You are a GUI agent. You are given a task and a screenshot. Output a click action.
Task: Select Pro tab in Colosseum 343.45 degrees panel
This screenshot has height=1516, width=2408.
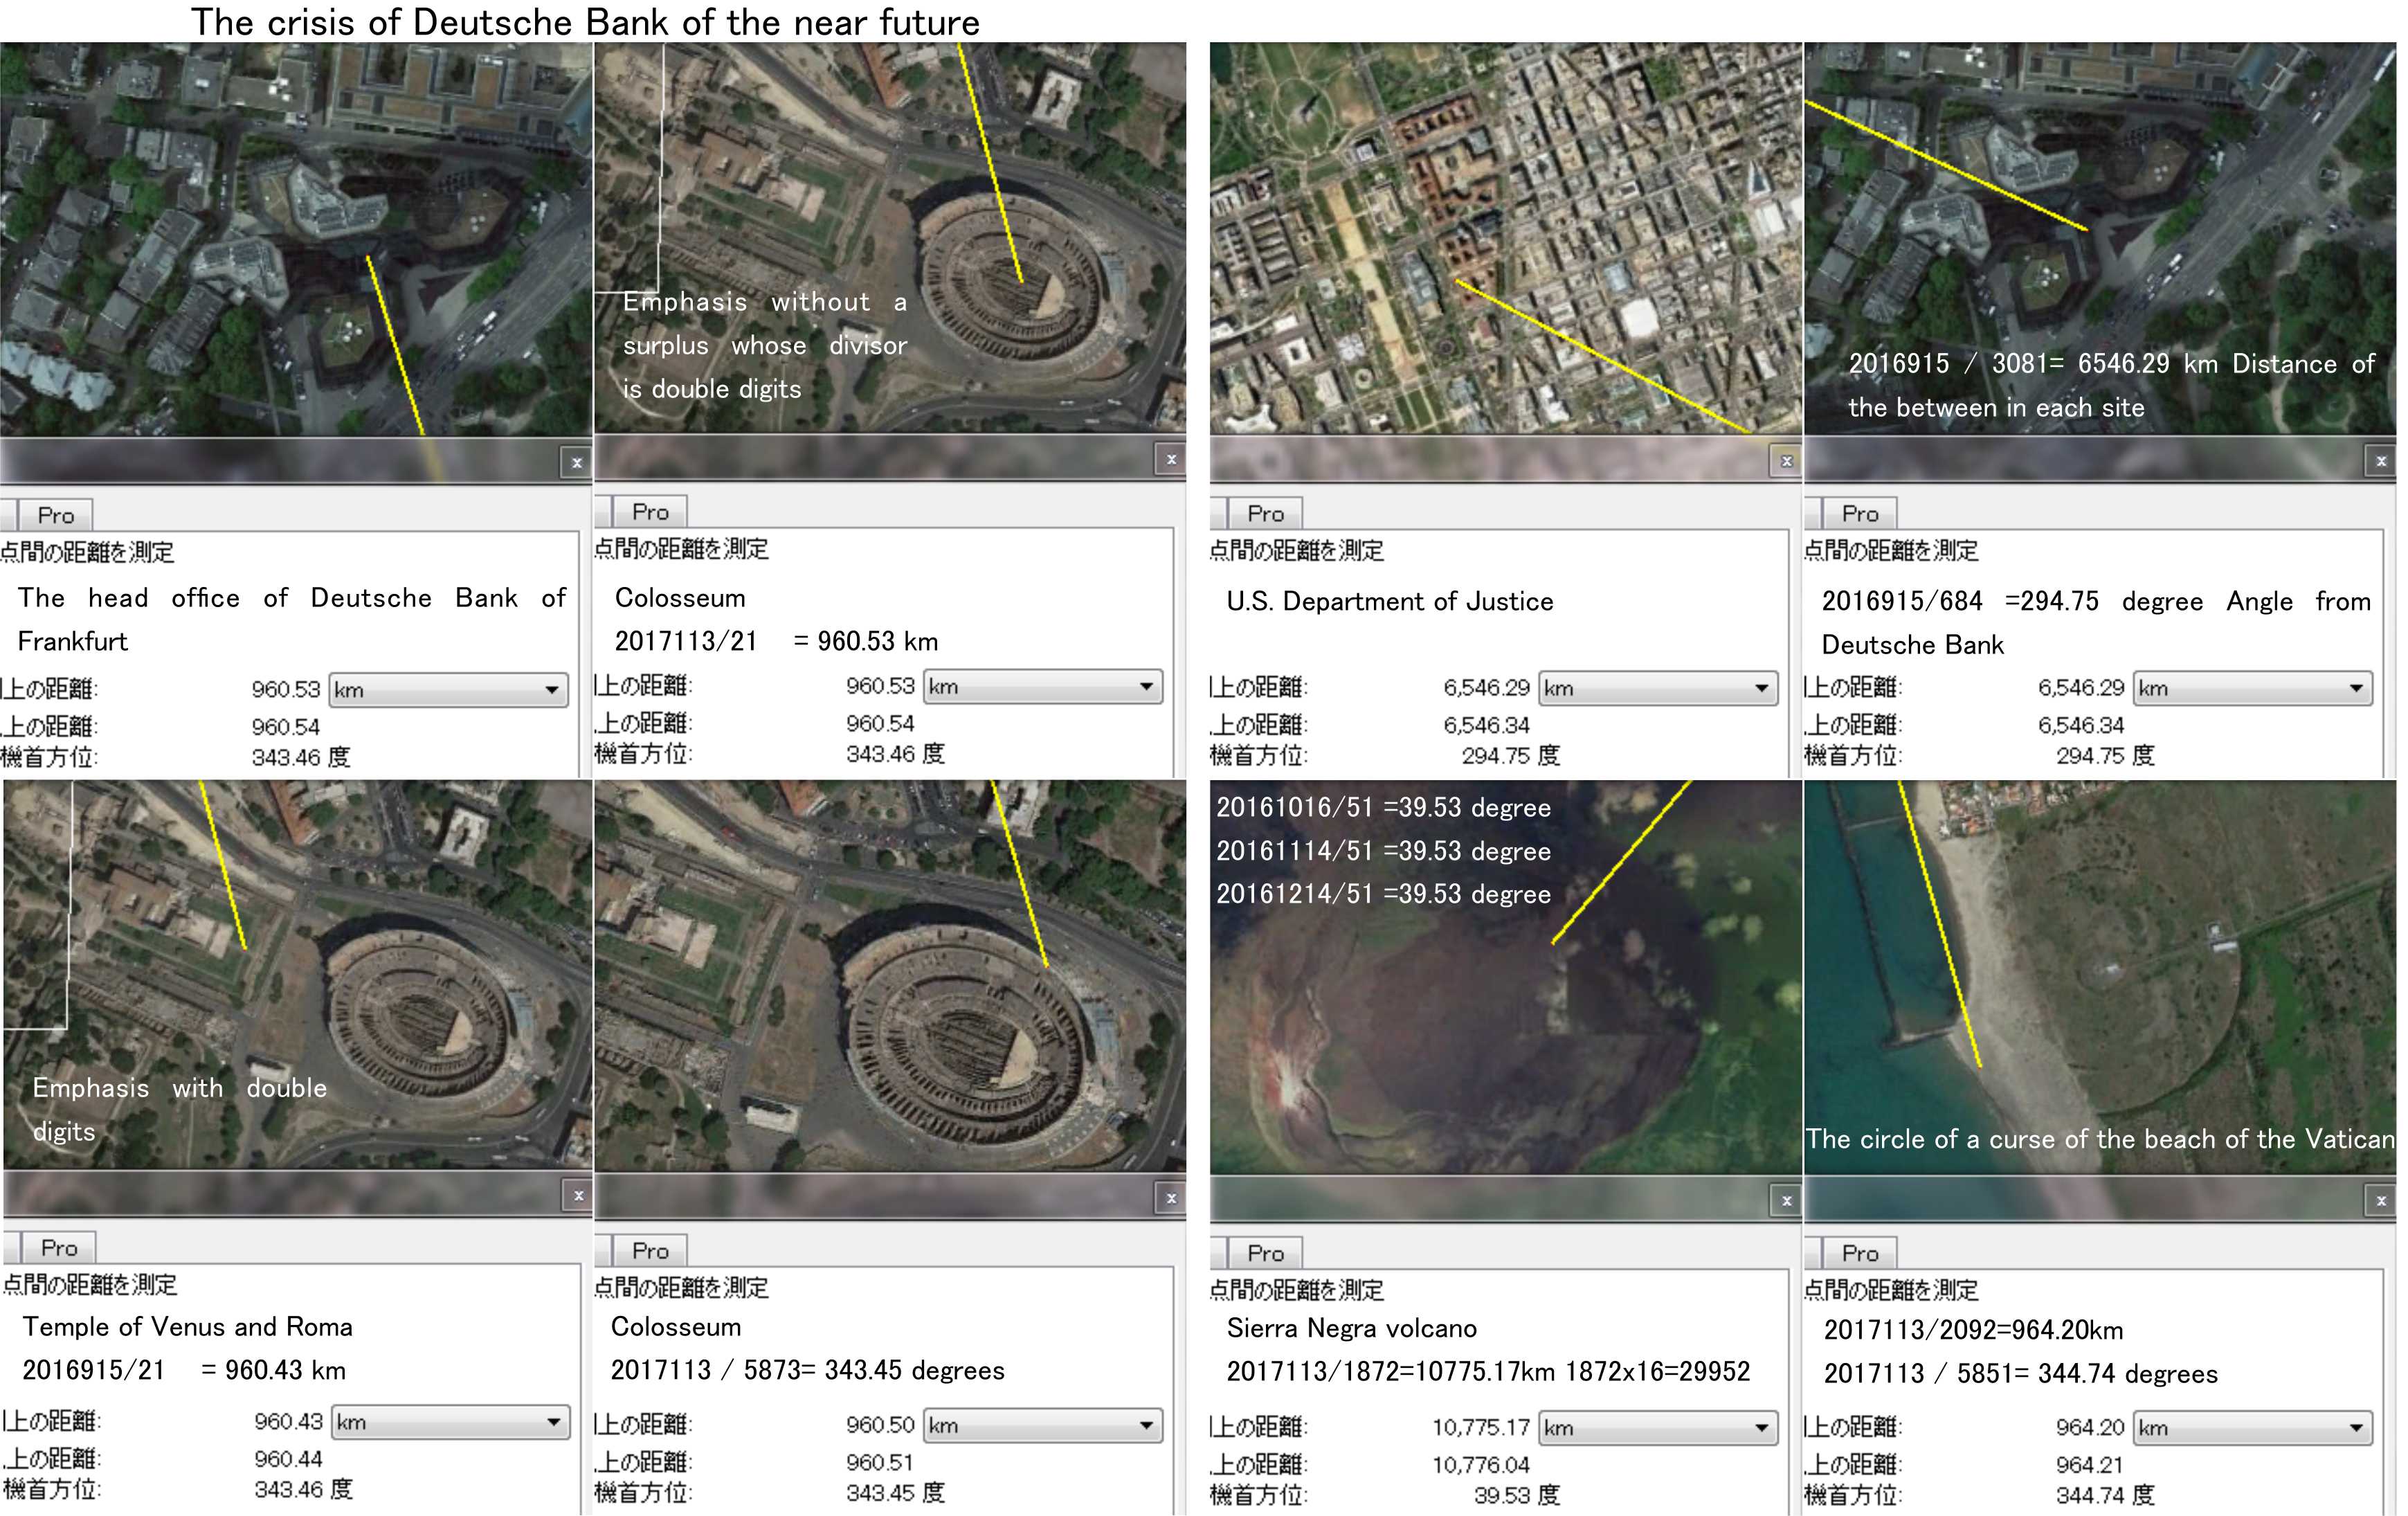[650, 1251]
